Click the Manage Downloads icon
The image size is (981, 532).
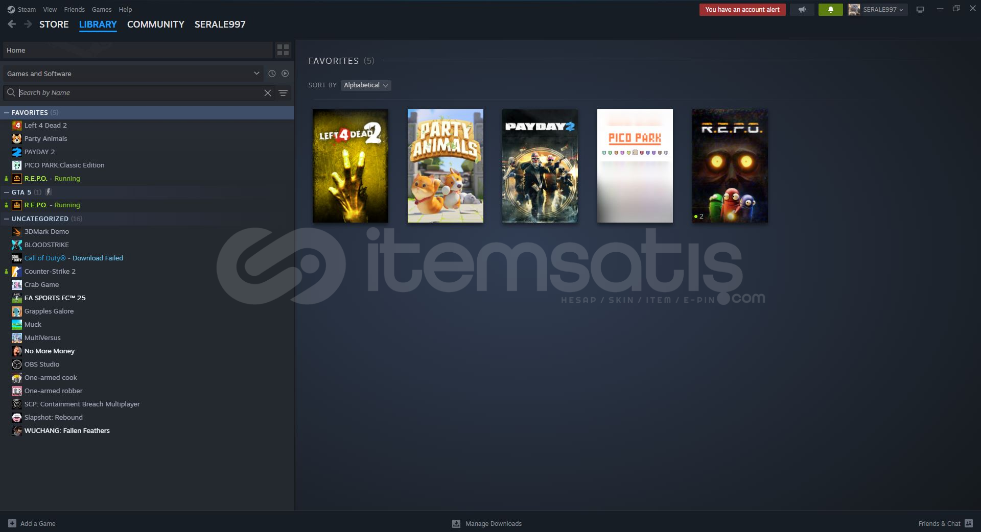click(456, 523)
